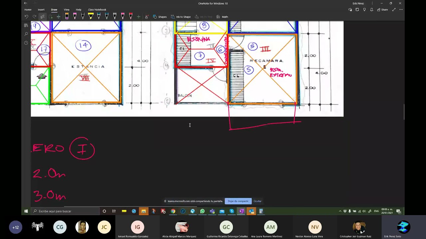This screenshot has height=239, width=426.
Task: Open the lightbulb Tell Me assistant
Action: coord(364,10)
